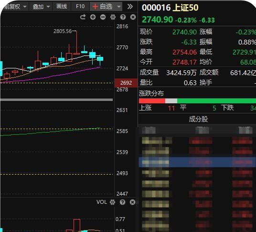Click the green falling portion of 涨跌分布 bar
256x232 pixels.
tap(216, 101)
